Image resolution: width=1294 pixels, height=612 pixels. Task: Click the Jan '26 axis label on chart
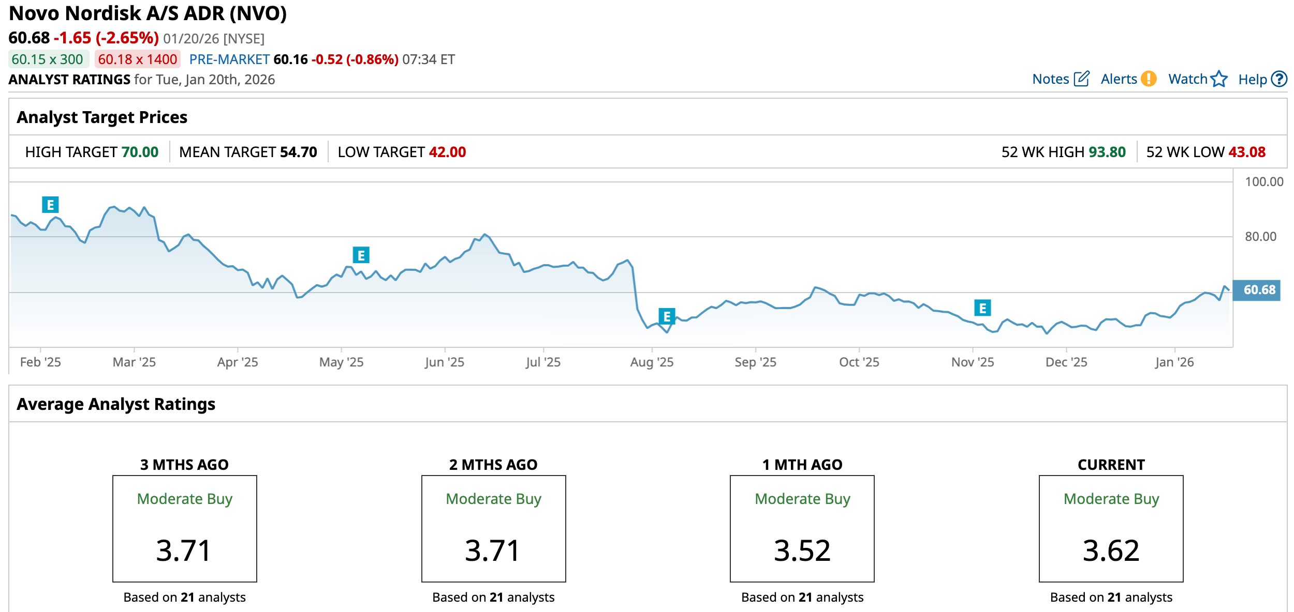[x=1174, y=362]
